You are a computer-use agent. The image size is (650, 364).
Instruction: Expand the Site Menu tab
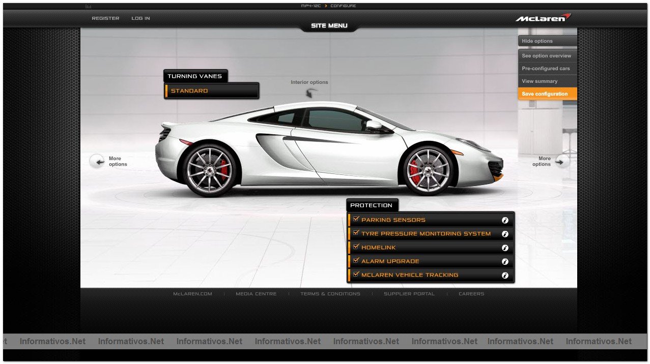pos(329,26)
